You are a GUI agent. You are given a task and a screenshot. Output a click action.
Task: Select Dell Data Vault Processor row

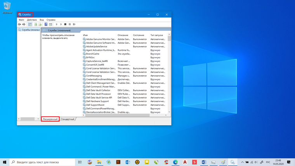pyautogui.click(x=125, y=94)
